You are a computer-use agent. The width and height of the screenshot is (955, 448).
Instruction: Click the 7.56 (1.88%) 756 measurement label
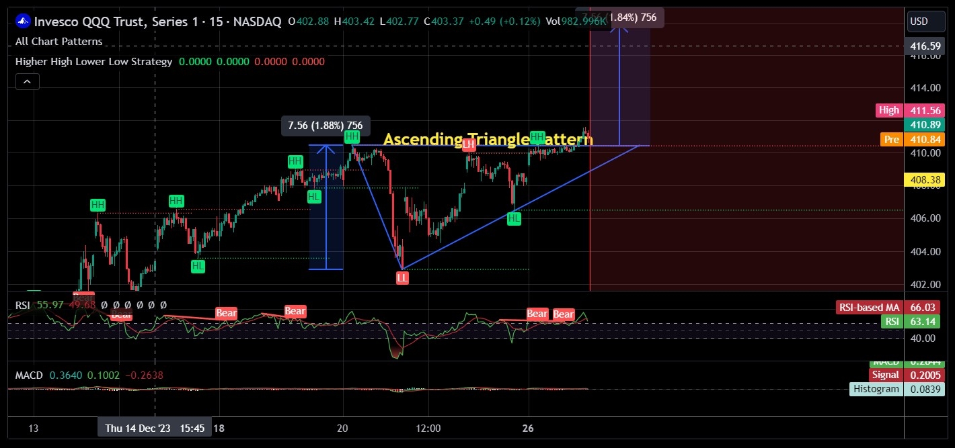[x=326, y=126]
